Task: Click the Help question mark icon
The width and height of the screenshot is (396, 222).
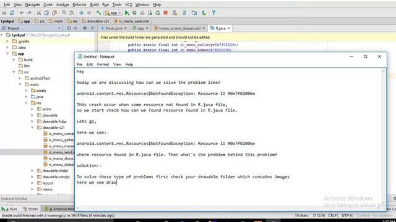Action: pyautogui.click(x=213, y=13)
